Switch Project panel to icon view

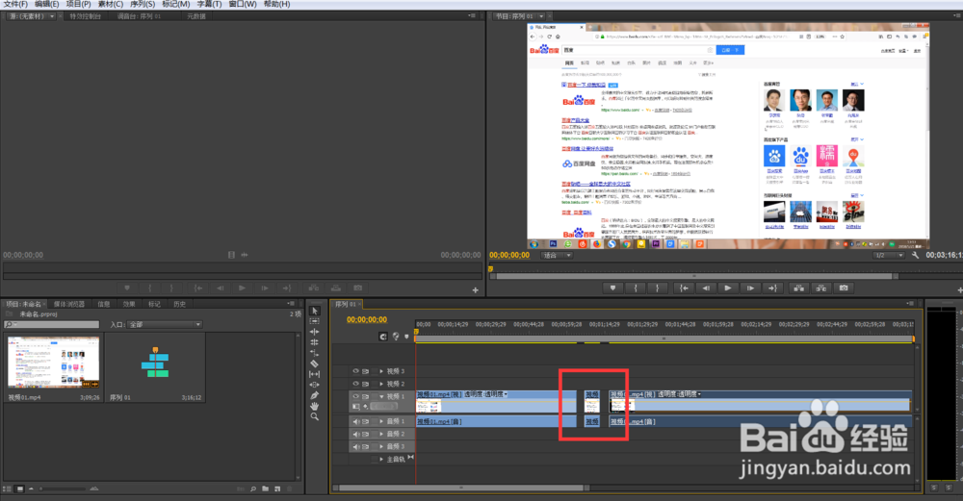coord(19,488)
